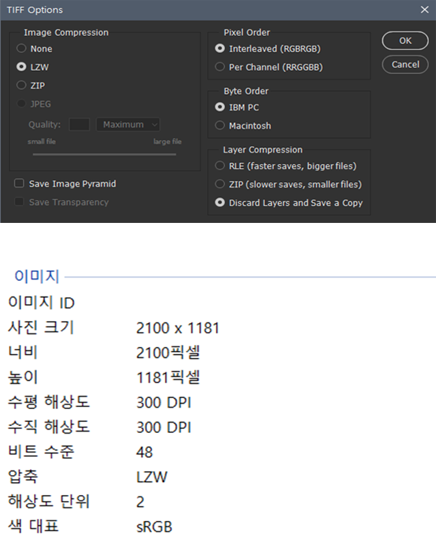Open the Maximum quality dropdown
436x542 pixels.
click(128, 125)
